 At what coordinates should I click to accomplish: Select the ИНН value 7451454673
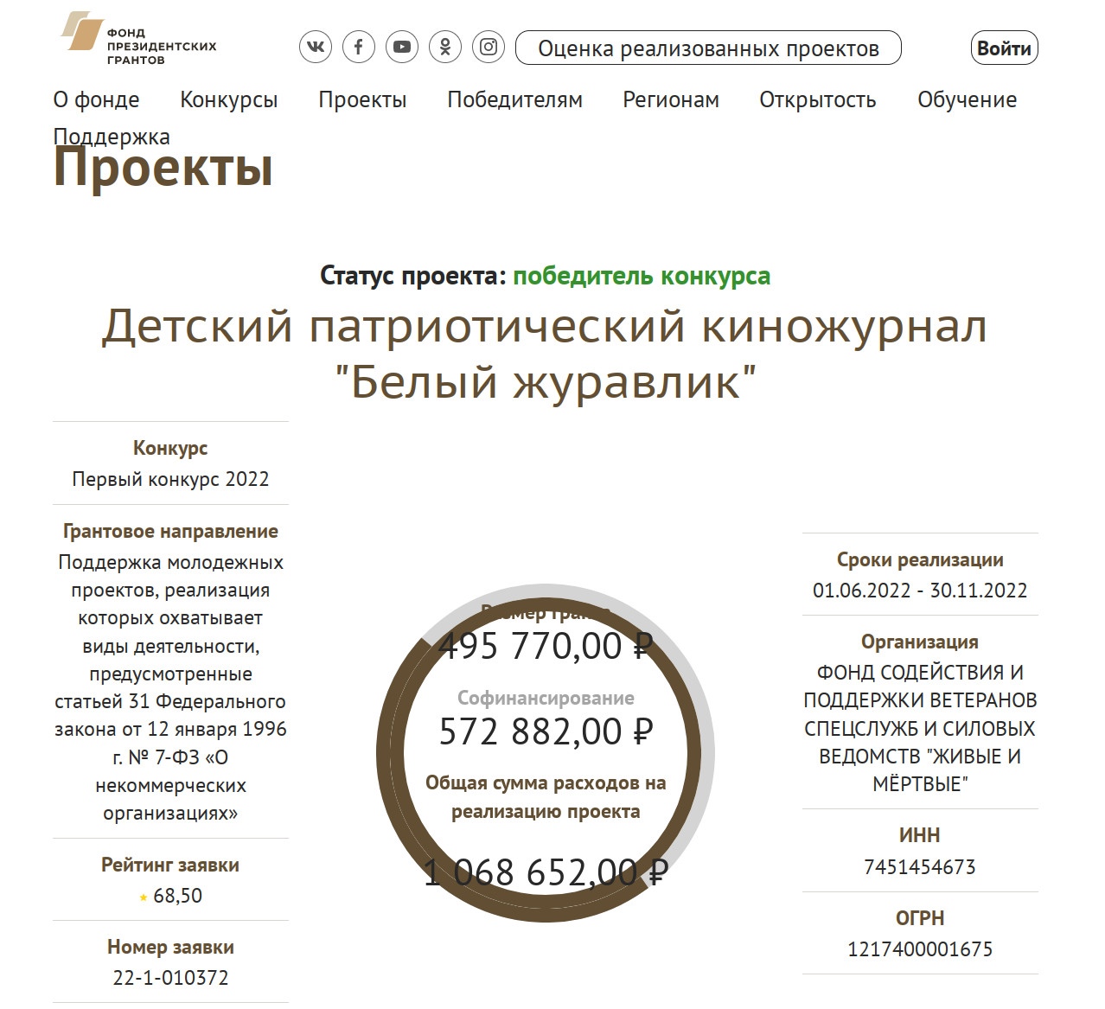[920, 866]
